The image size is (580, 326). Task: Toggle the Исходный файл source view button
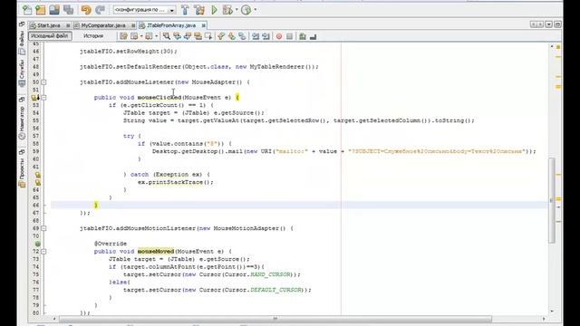click(x=50, y=36)
